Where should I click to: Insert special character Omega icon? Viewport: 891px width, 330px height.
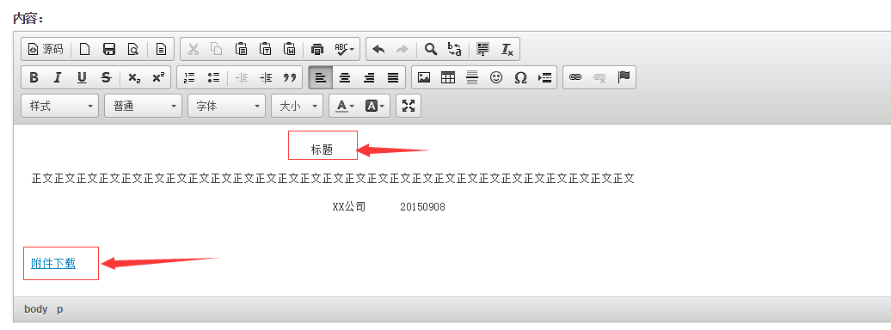tap(520, 78)
